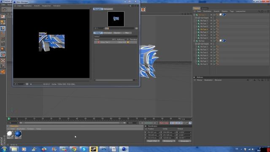The image size is (270, 152).
Task: Collapse the lower Null-Objekt group
Action: tap(196, 44)
